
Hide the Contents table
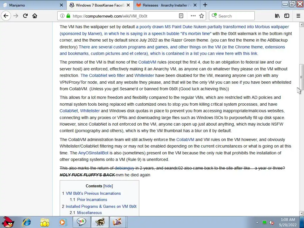point(108,186)
